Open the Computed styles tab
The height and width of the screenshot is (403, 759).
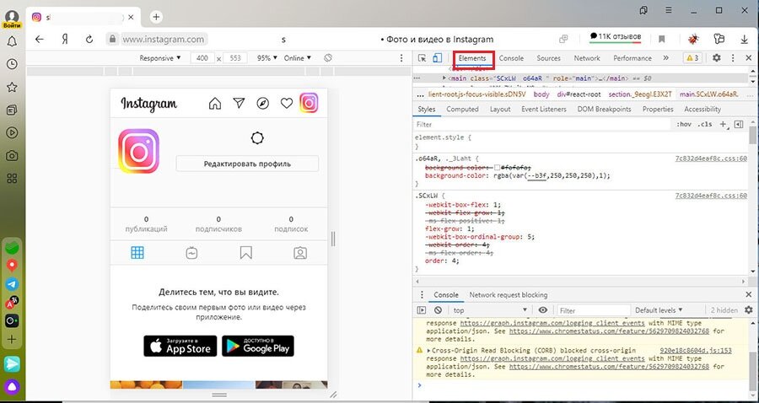pos(462,110)
